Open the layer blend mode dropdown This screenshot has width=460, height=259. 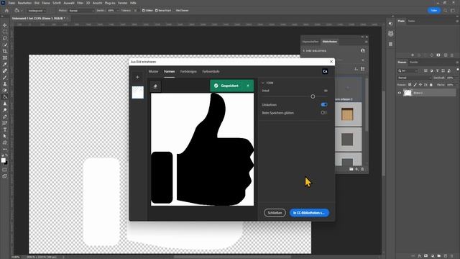[x=414, y=78]
